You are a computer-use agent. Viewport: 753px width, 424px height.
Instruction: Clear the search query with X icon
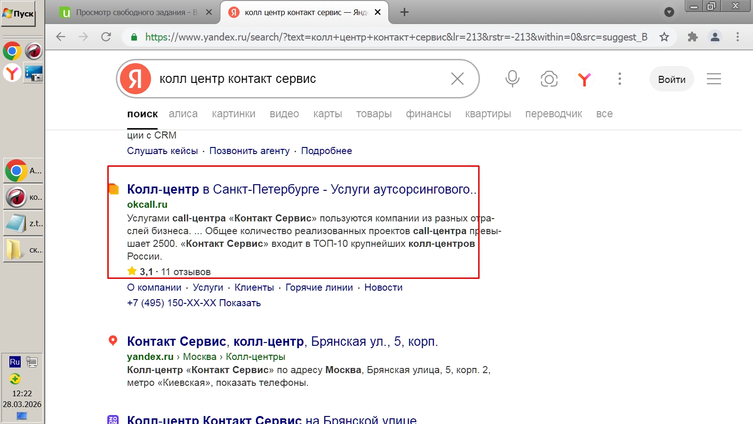(457, 79)
